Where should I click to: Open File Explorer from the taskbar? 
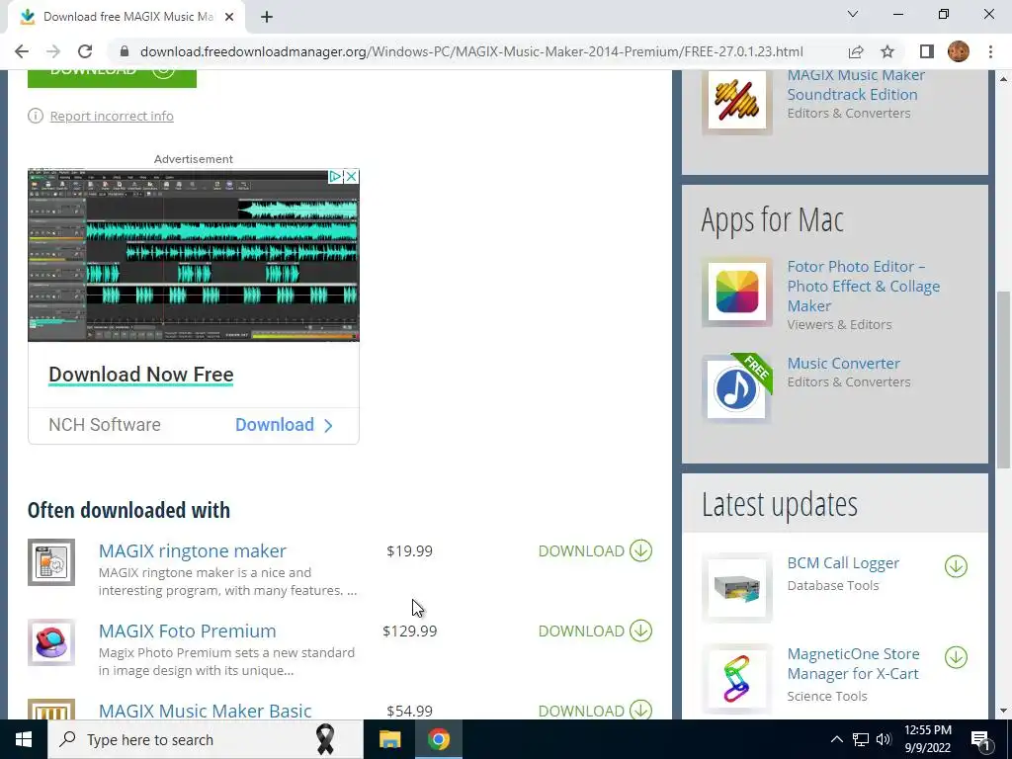point(389,739)
